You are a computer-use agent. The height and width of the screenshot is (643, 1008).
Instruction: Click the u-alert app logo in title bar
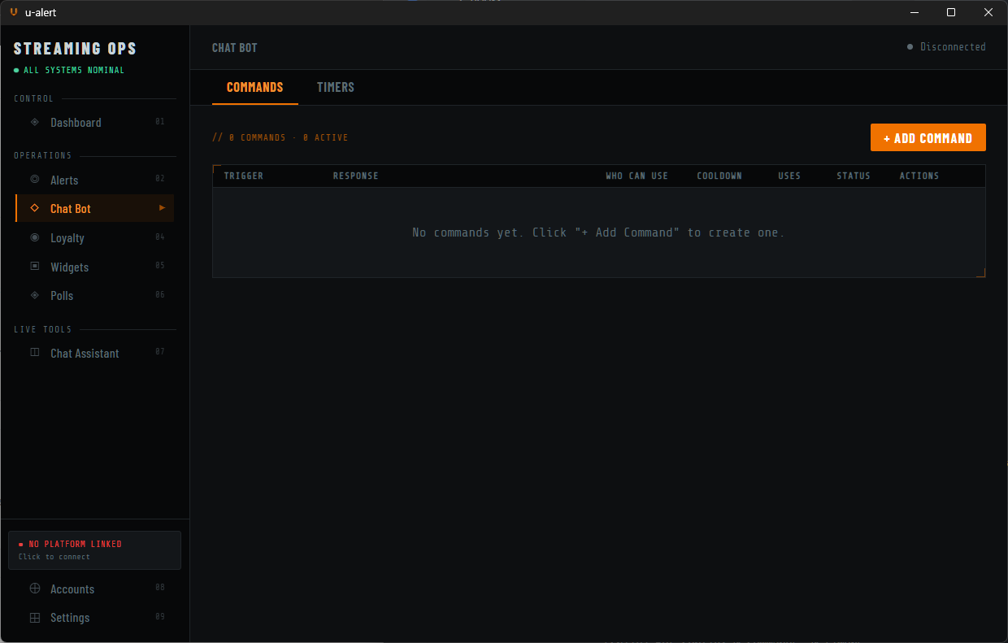(x=14, y=12)
